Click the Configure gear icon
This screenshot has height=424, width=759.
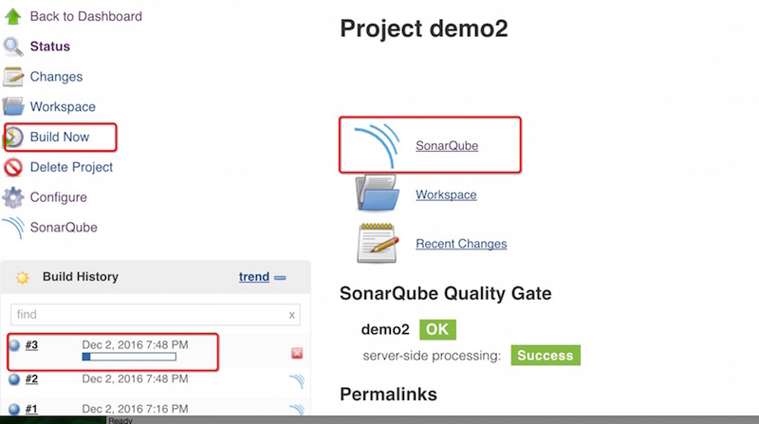pos(12,197)
